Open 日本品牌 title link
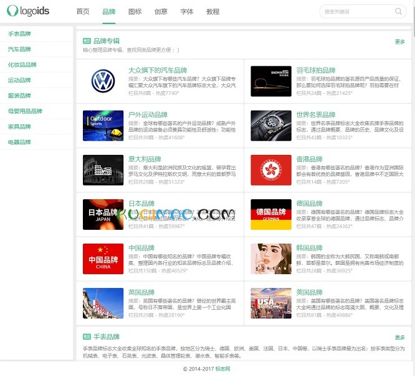Viewport: 415px width, 376px height. point(141,204)
